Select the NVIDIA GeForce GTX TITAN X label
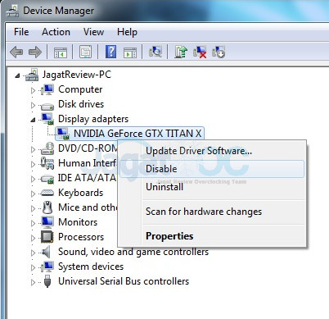The image size is (329, 319). 137,134
